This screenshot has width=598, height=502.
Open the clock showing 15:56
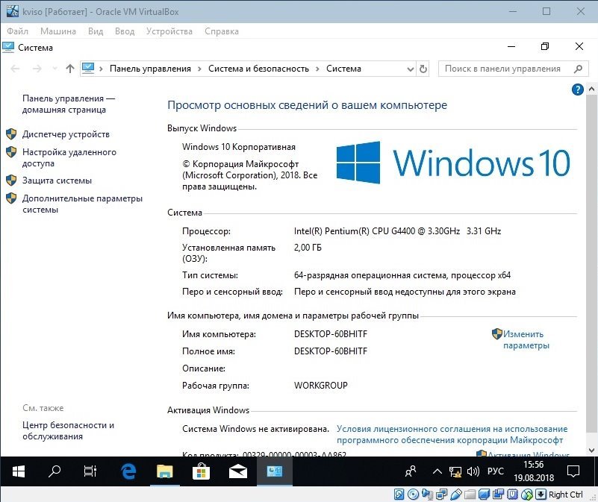[x=534, y=471]
